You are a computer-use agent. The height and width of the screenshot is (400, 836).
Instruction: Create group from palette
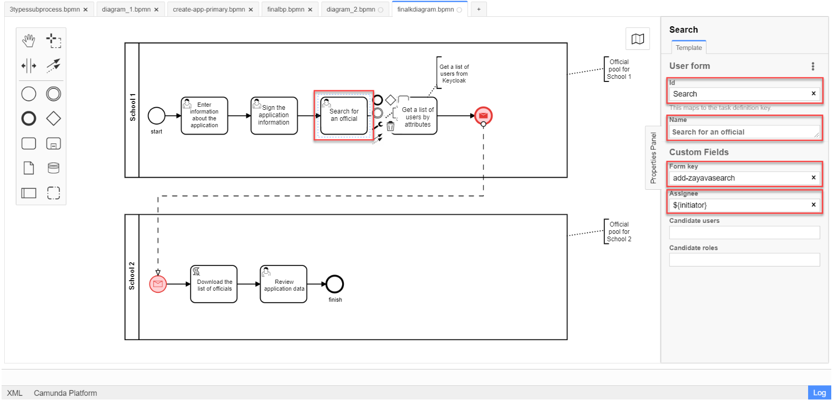tap(54, 193)
